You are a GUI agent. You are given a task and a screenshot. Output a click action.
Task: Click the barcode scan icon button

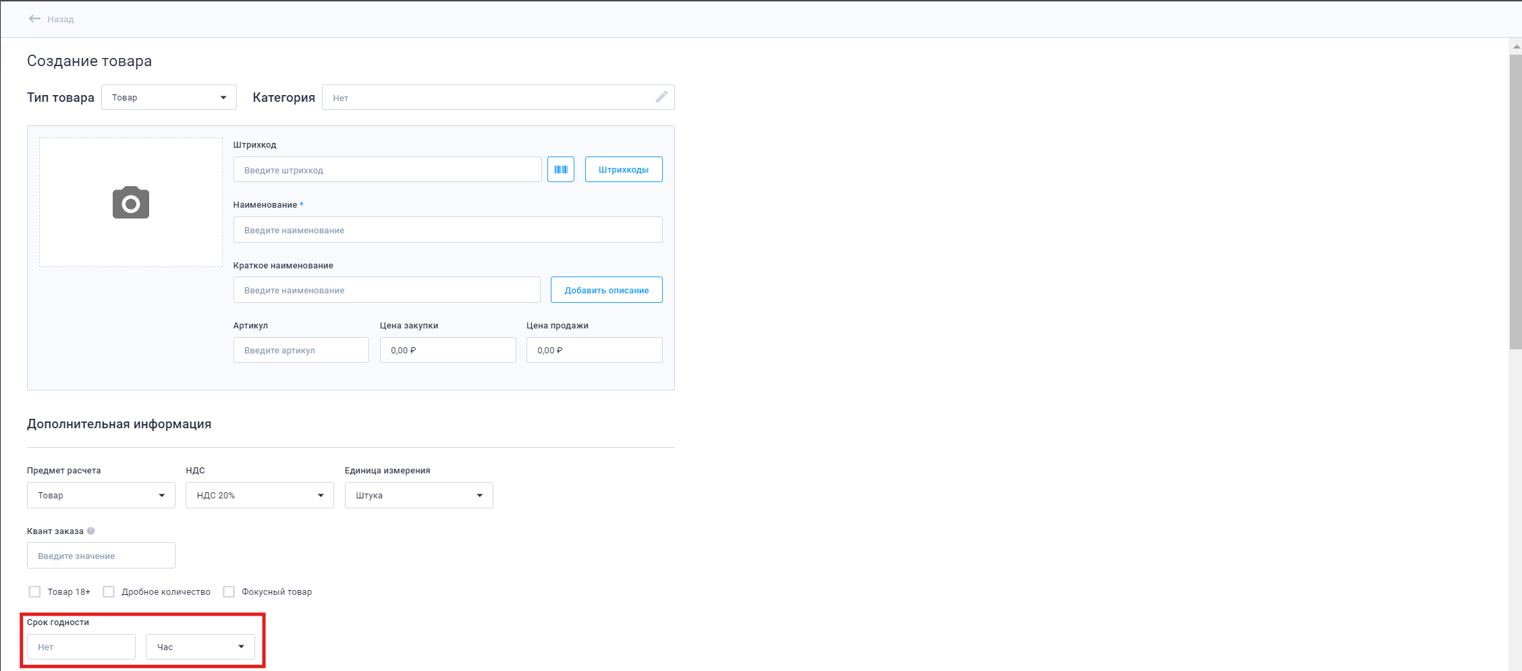[x=561, y=169]
